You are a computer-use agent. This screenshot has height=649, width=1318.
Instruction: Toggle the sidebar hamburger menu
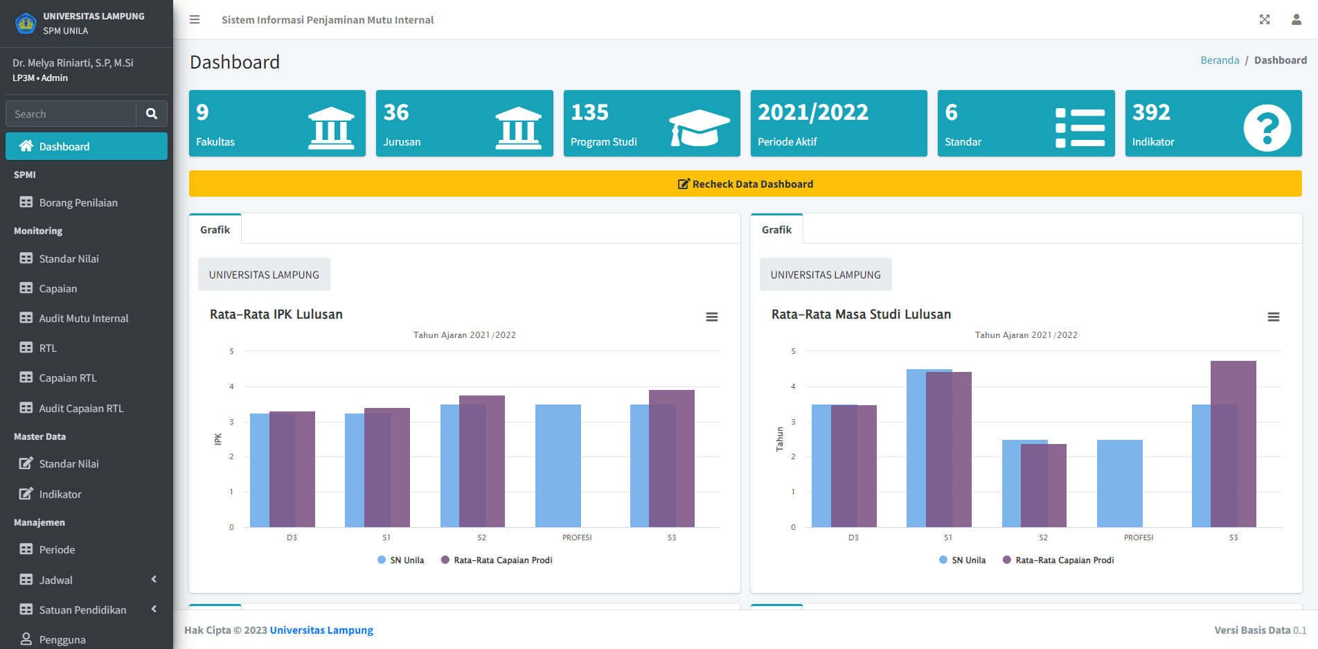tap(195, 19)
